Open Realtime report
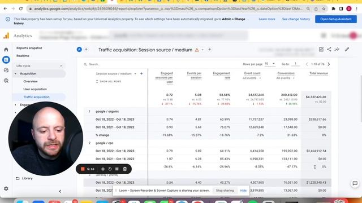 pyautogui.click(x=23, y=56)
